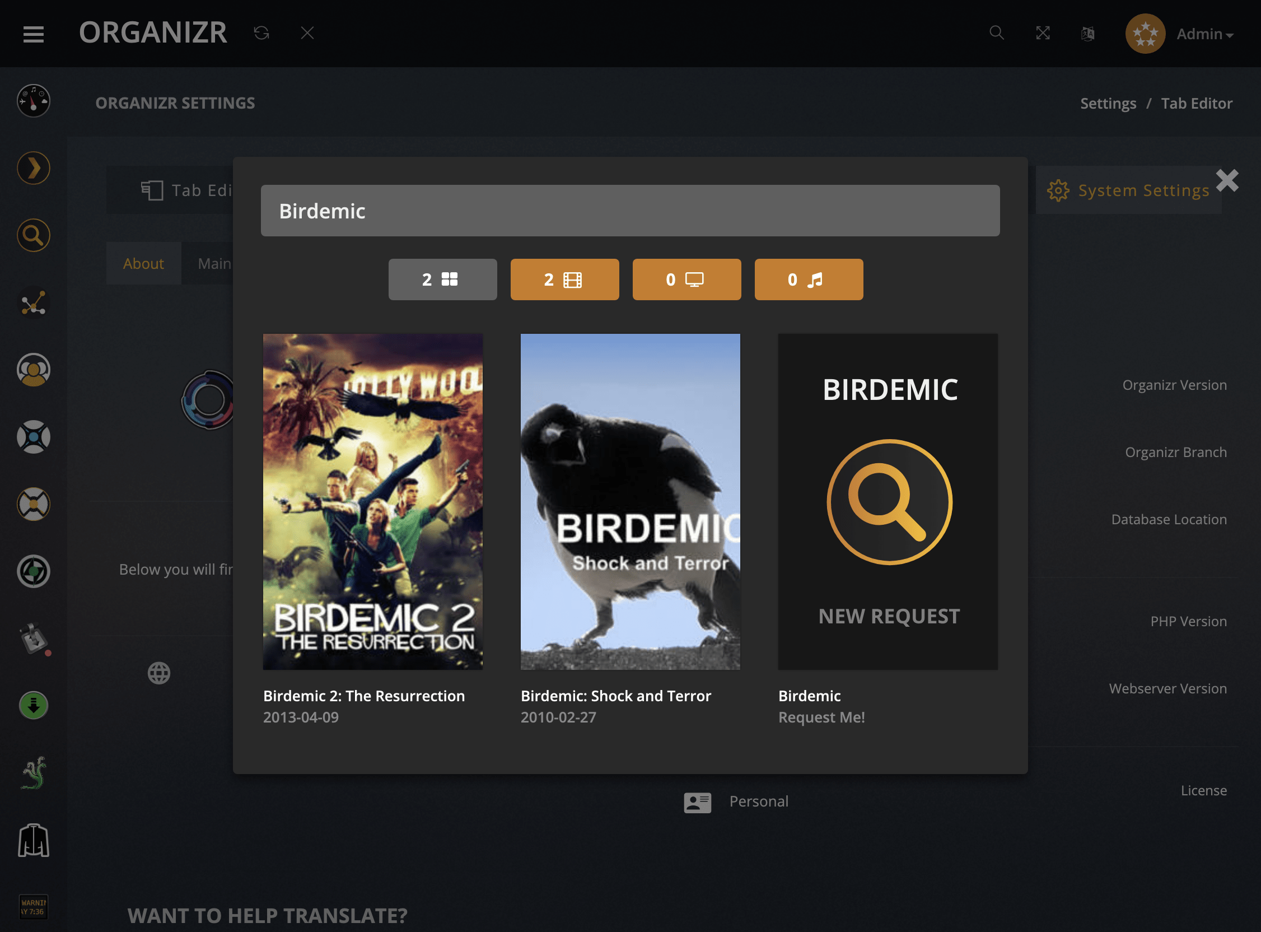Select the About tab
Image resolution: width=1261 pixels, height=932 pixels.
coord(143,263)
